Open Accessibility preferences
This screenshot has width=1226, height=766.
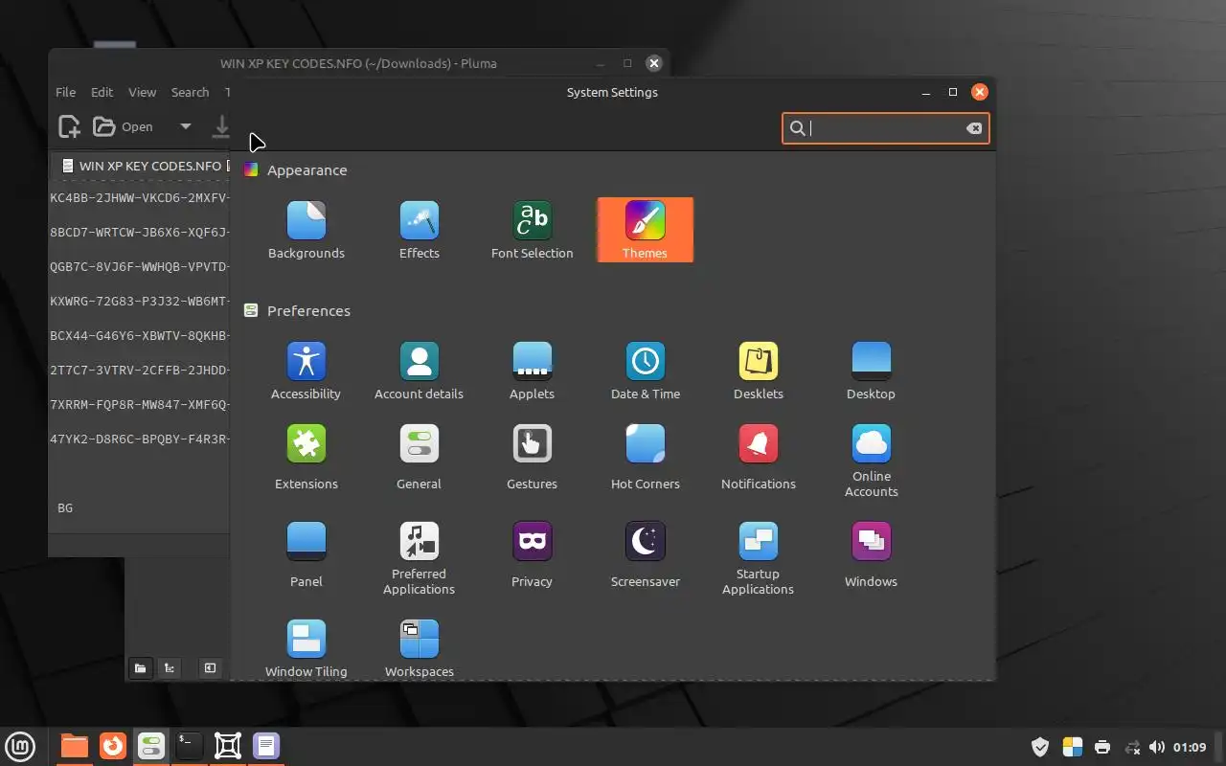(x=306, y=371)
